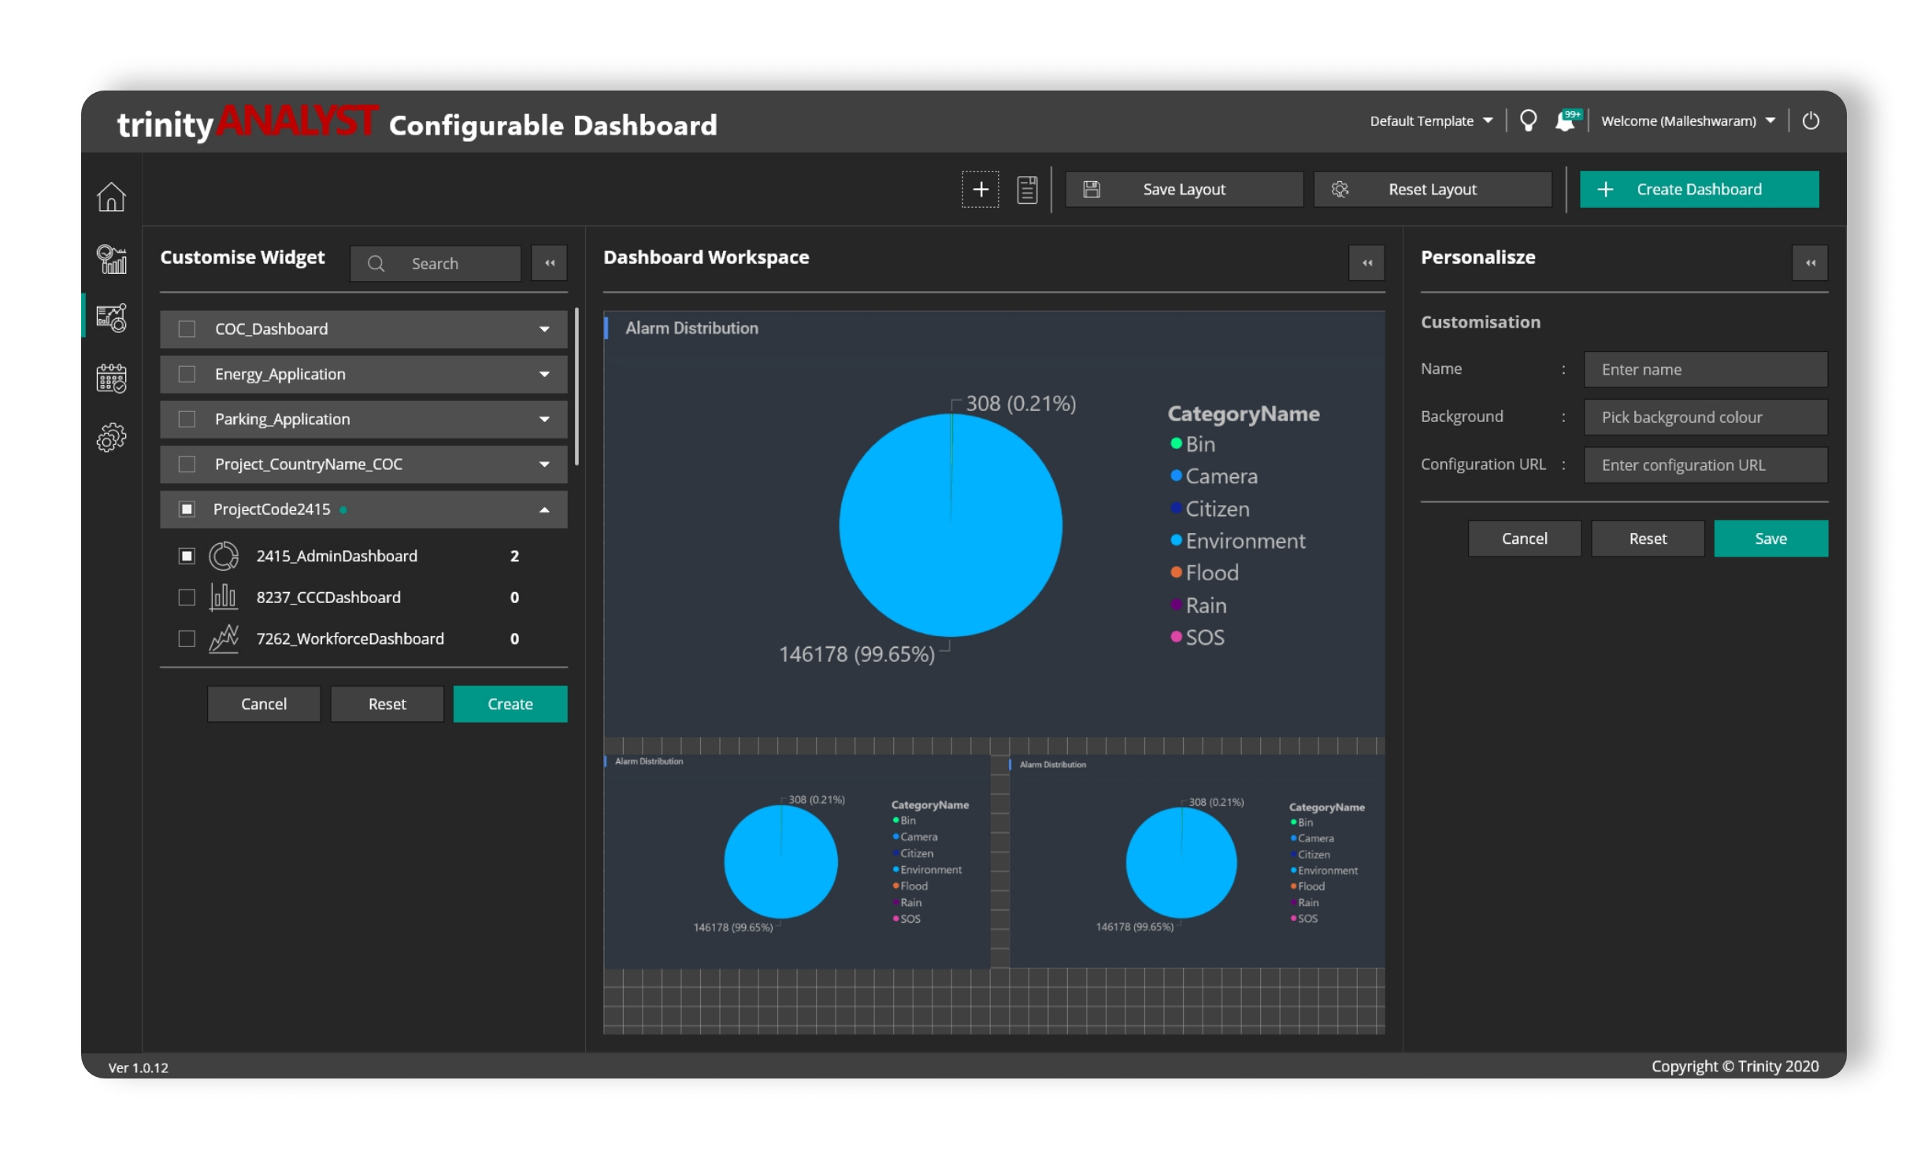Click the widget list scrollbar

click(x=577, y=387)
